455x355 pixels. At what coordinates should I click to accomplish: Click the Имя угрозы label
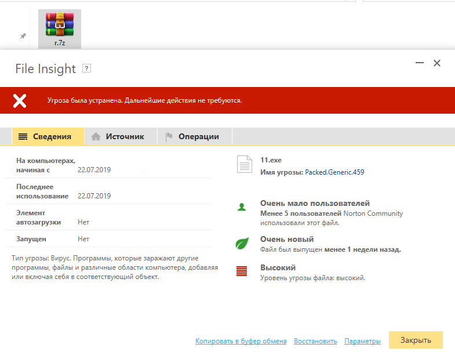tap(282, 172)
